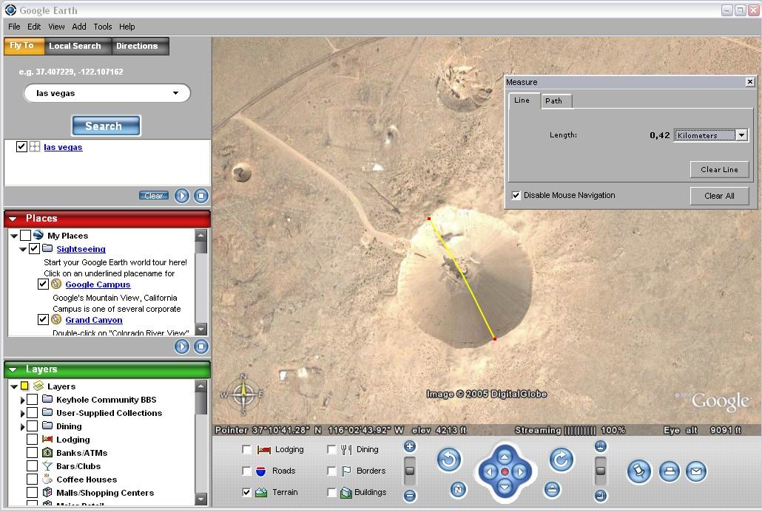The height and width of the screenshot is (512, 762).
Task: Click the Coffee Houses cup icon
Action: (47, 479)
